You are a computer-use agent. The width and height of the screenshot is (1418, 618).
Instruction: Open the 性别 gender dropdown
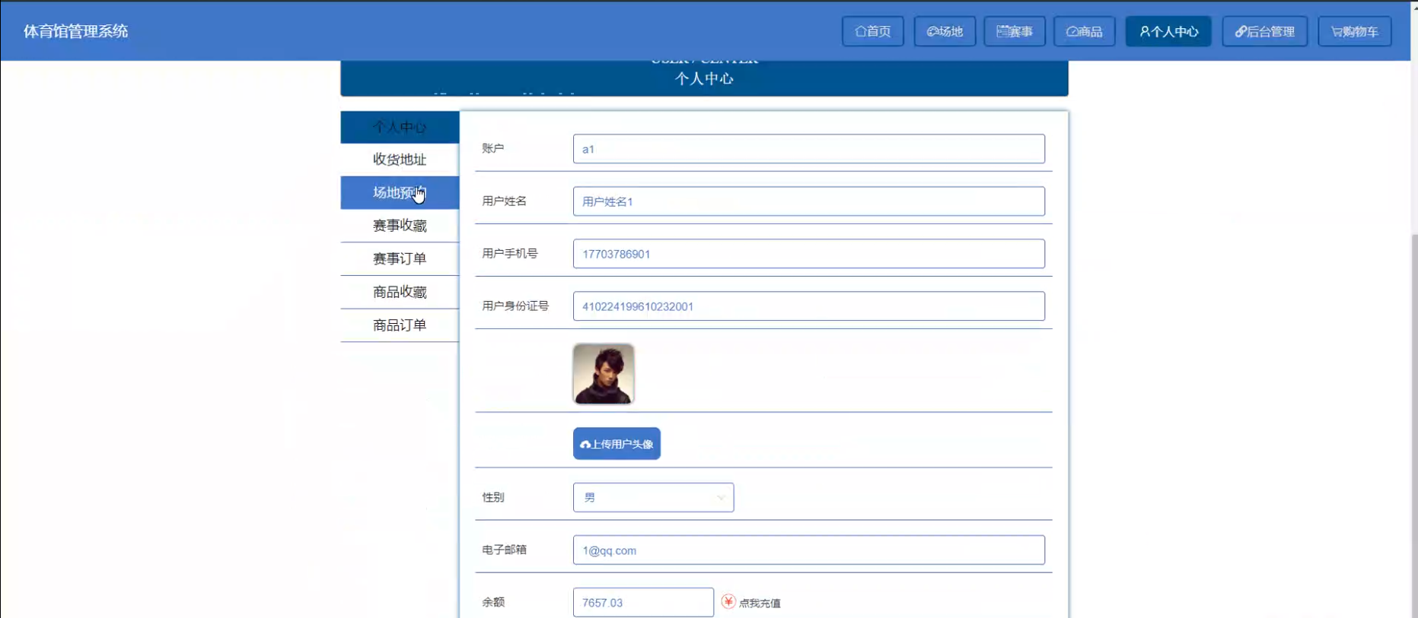pyautogui.click(x=653, y=497)
